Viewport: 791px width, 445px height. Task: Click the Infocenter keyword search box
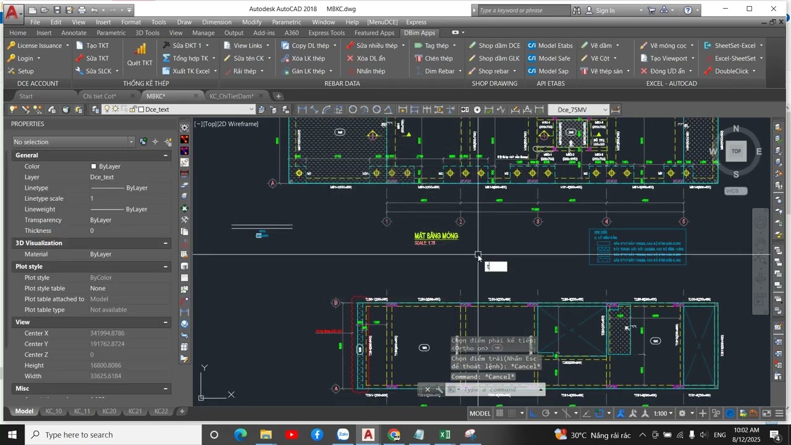coord(524,11)
